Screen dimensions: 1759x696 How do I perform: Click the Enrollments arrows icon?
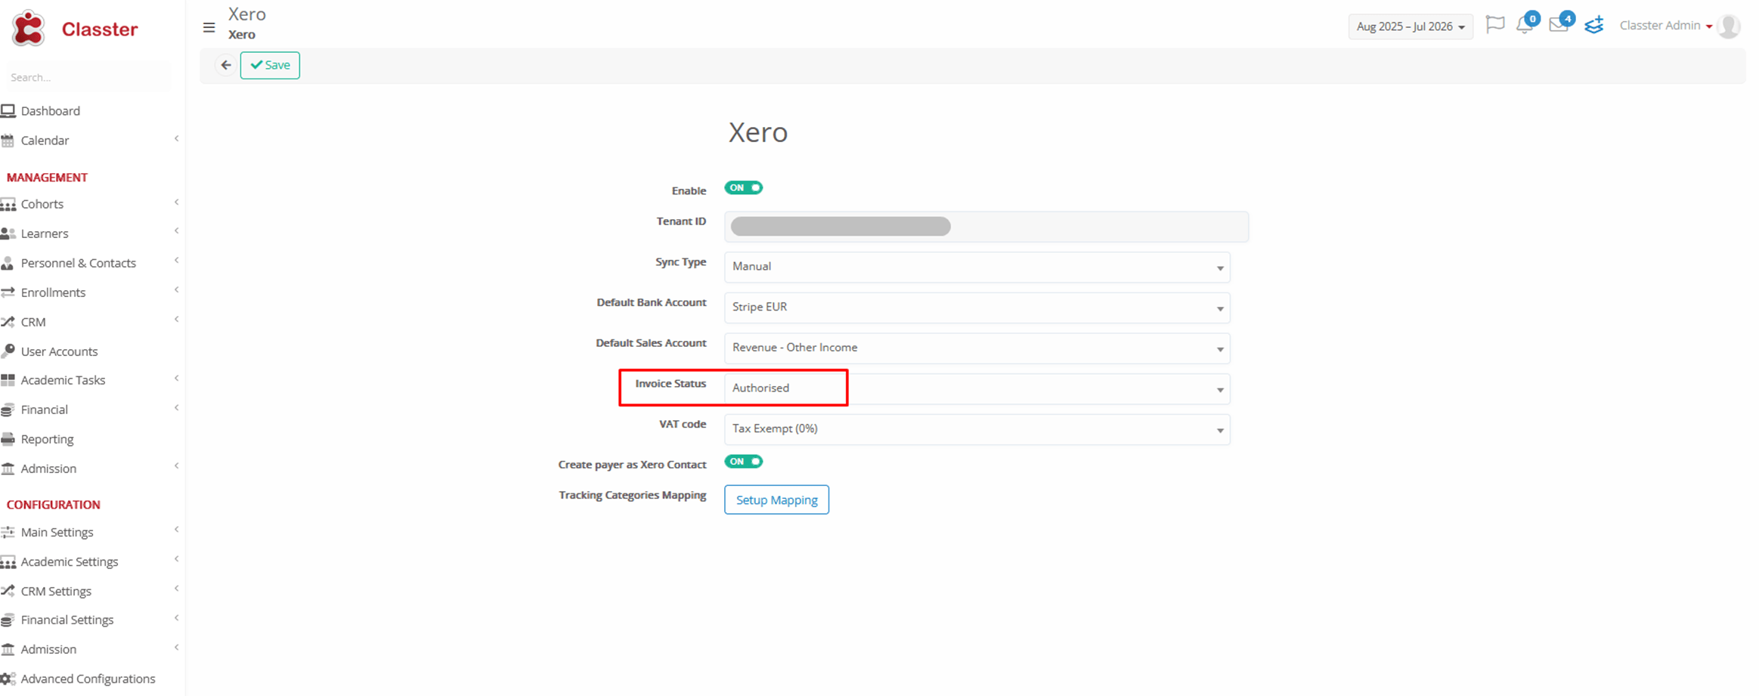tap(8, 292)
